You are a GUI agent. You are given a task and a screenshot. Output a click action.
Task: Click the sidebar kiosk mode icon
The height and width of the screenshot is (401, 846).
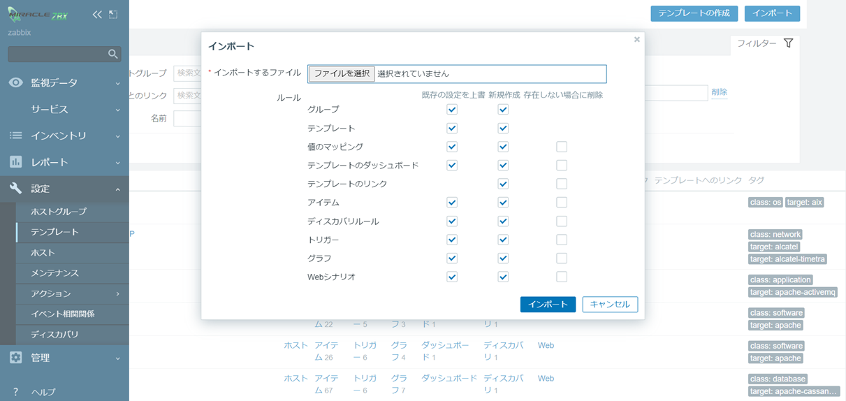113,15
